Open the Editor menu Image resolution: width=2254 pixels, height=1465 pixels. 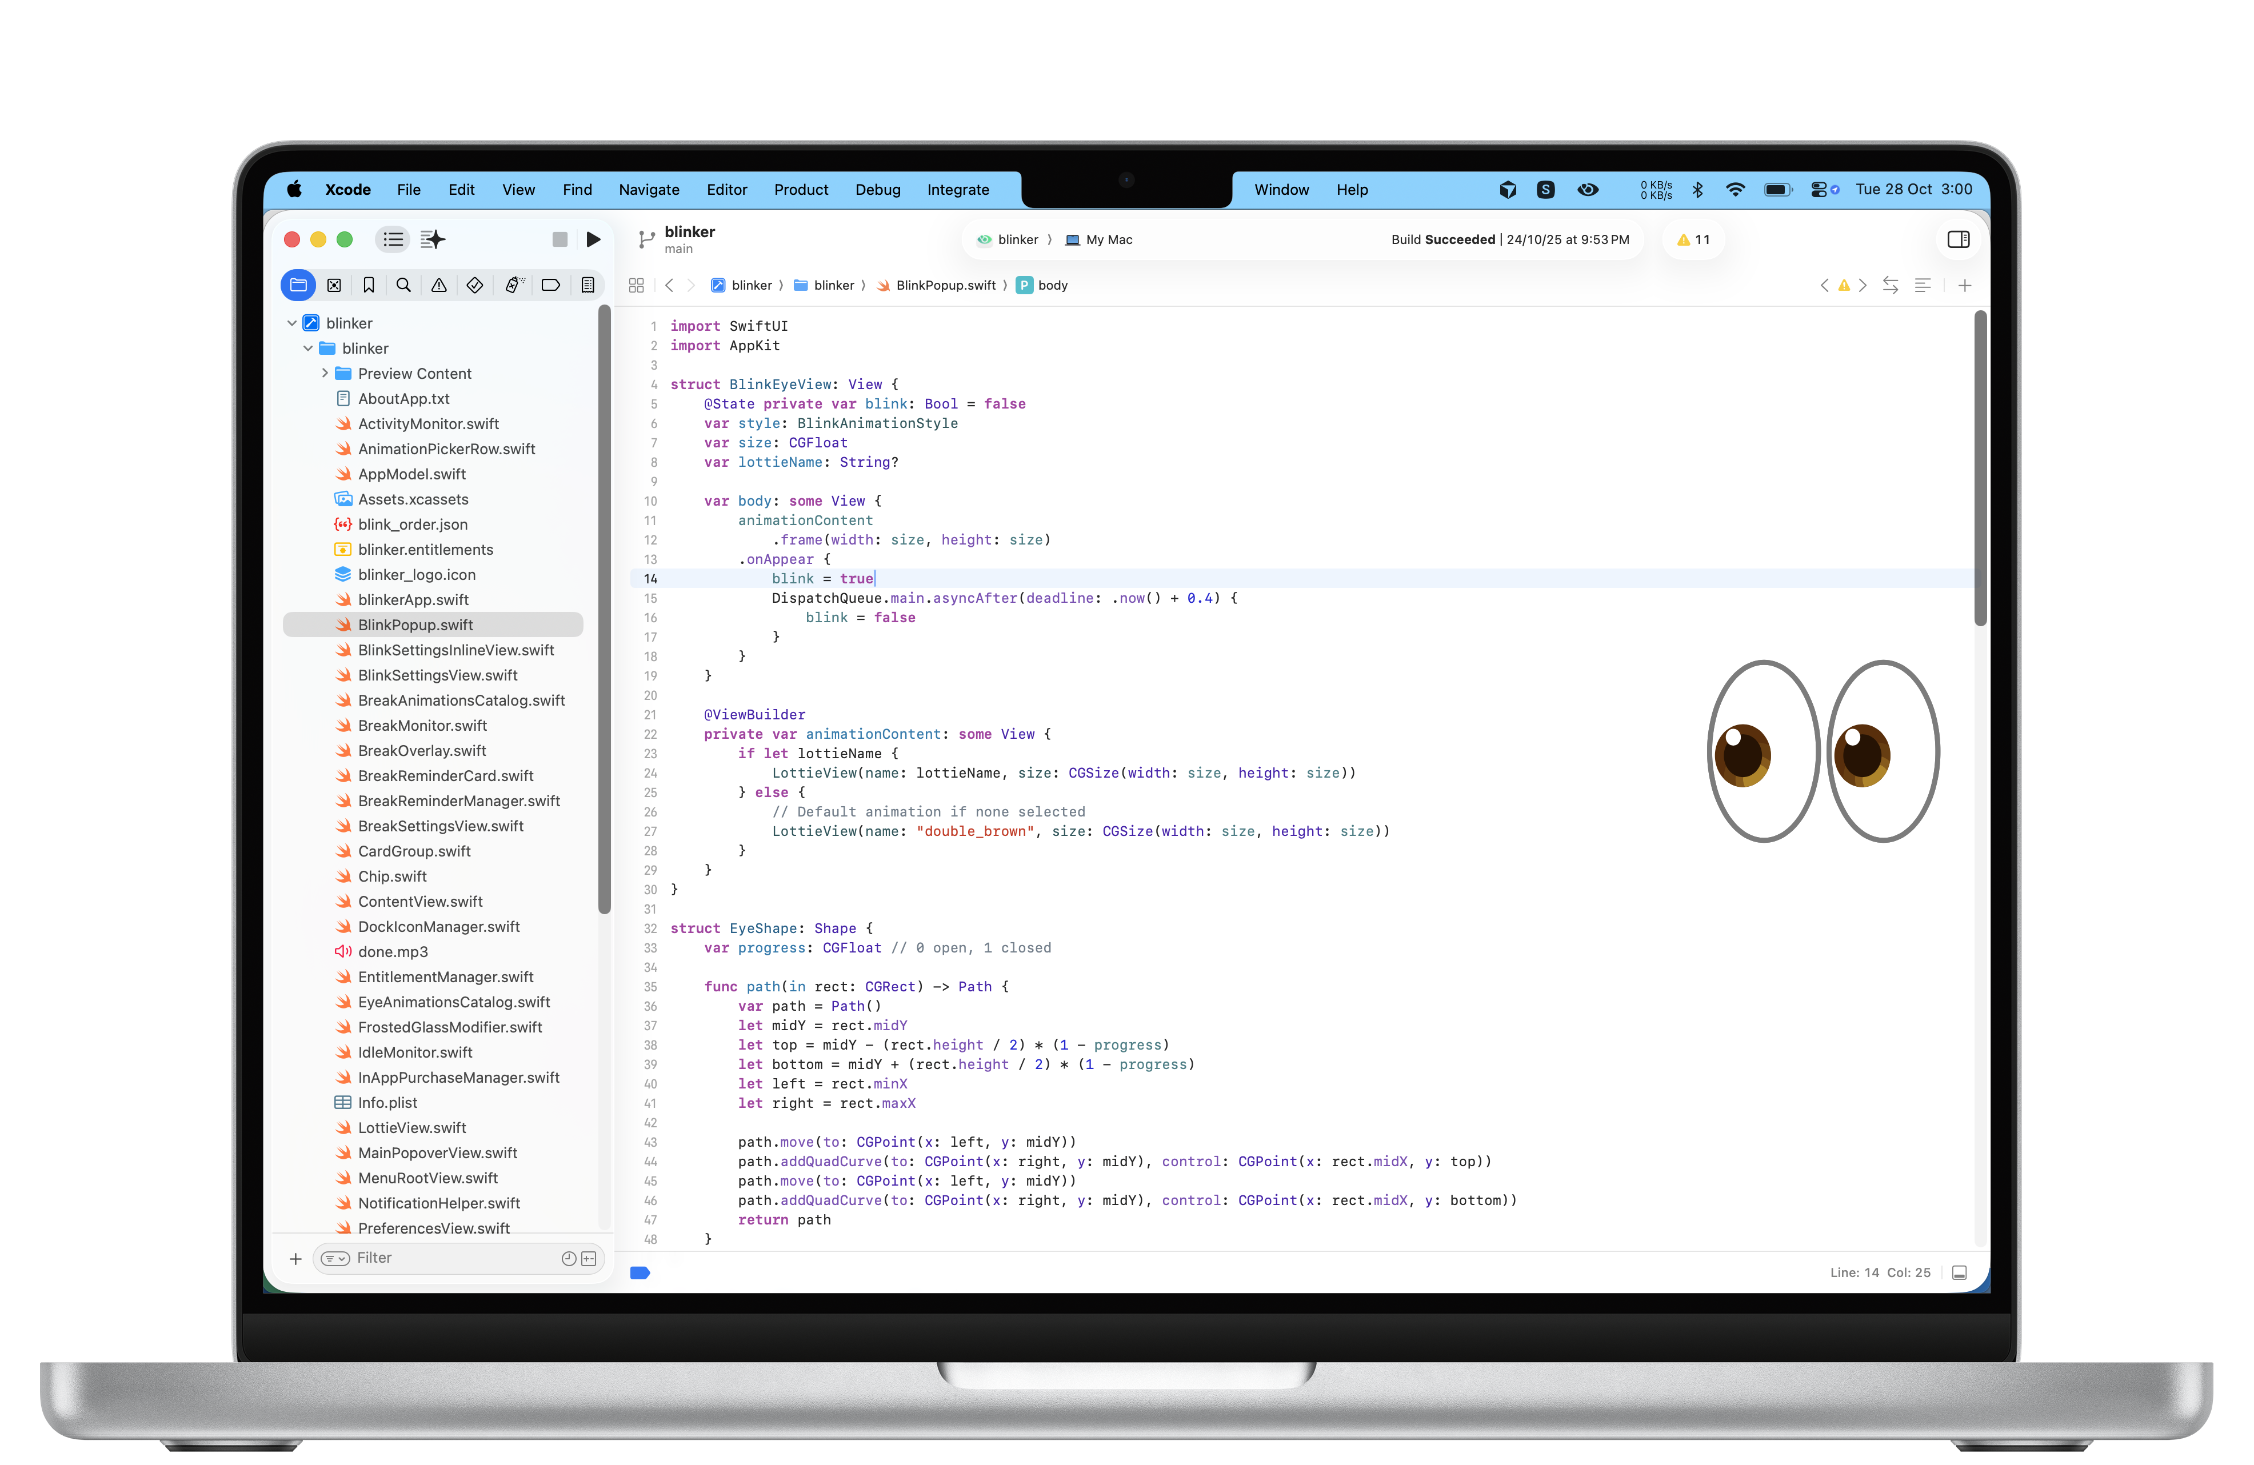click(x=726, y=189)
